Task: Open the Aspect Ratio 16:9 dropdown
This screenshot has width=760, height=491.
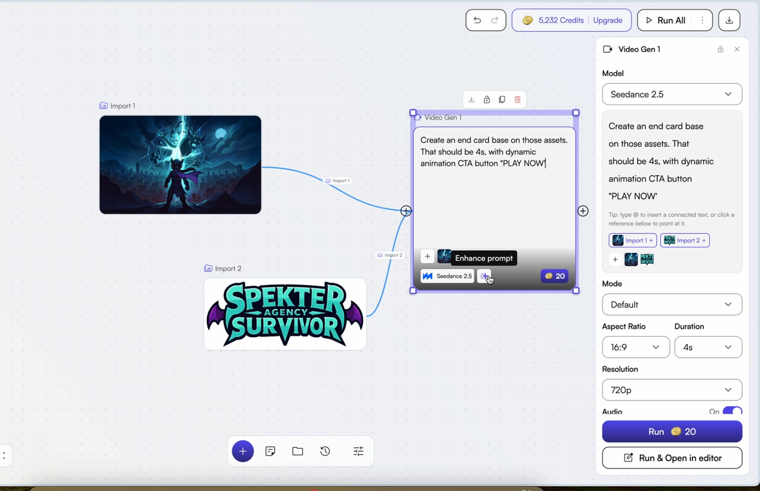Action: [635, 347]
